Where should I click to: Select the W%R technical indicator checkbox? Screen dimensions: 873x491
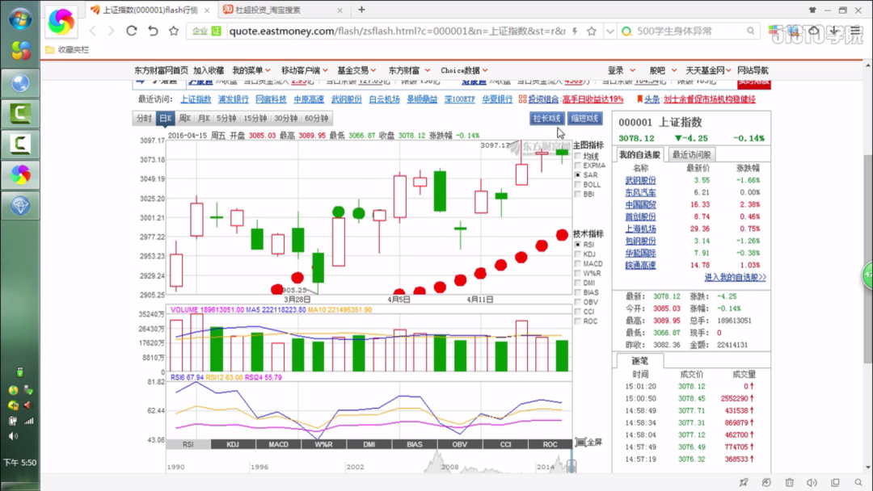tap(578, 273)
